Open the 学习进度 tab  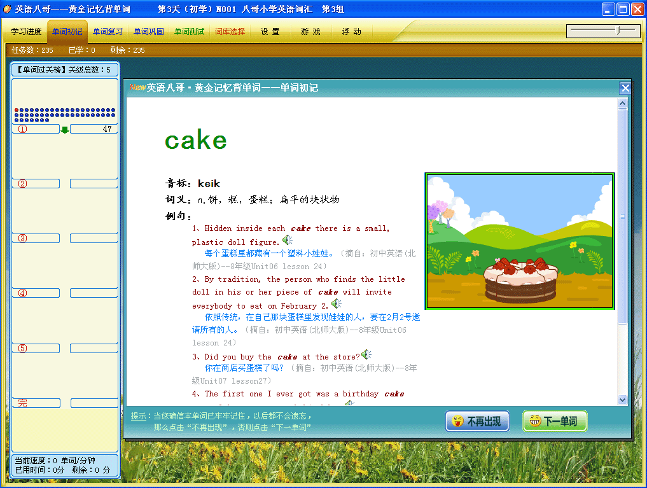coord(27,31)
